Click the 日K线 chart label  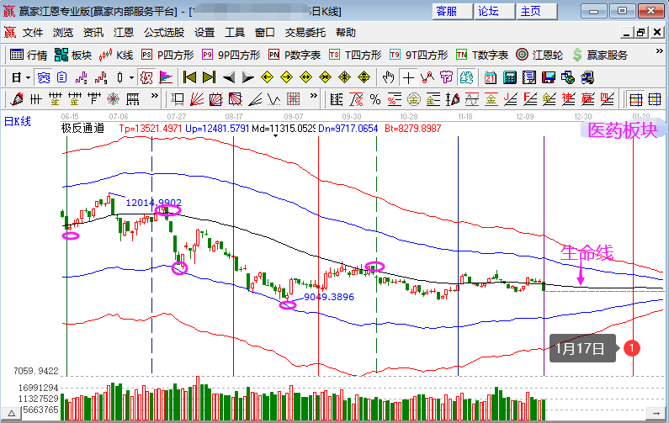tap(18, 122)
